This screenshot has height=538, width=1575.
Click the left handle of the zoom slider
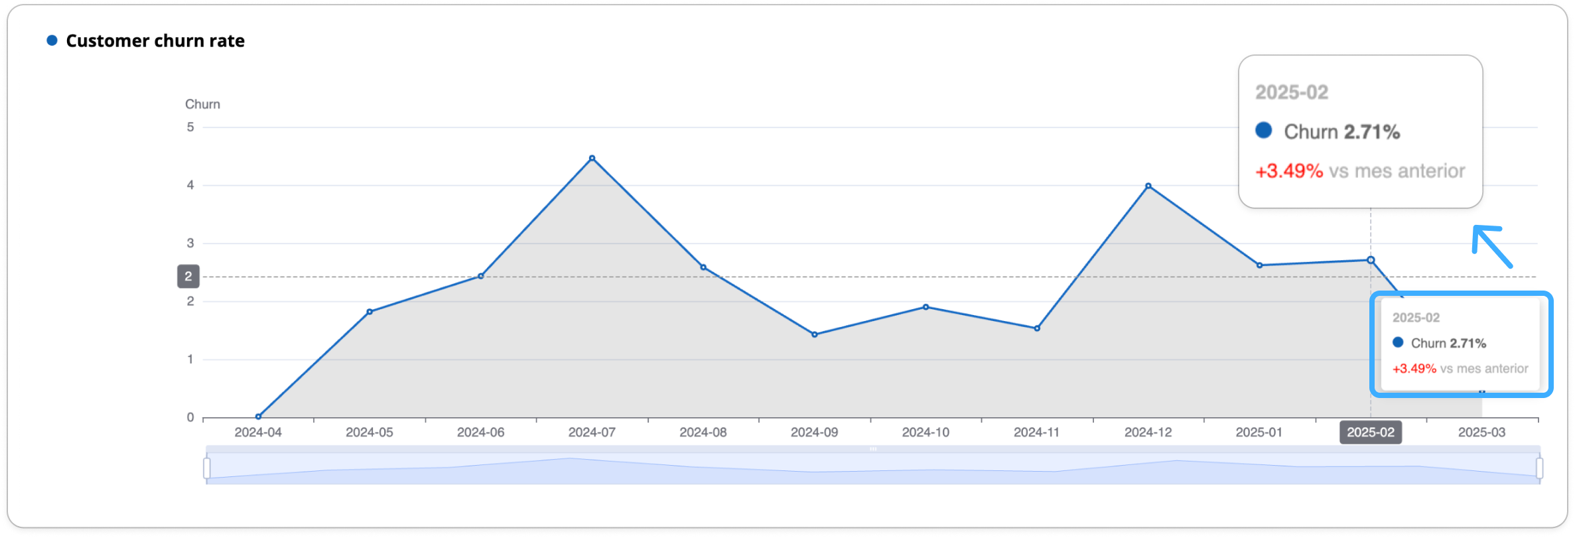click(207, 468)
